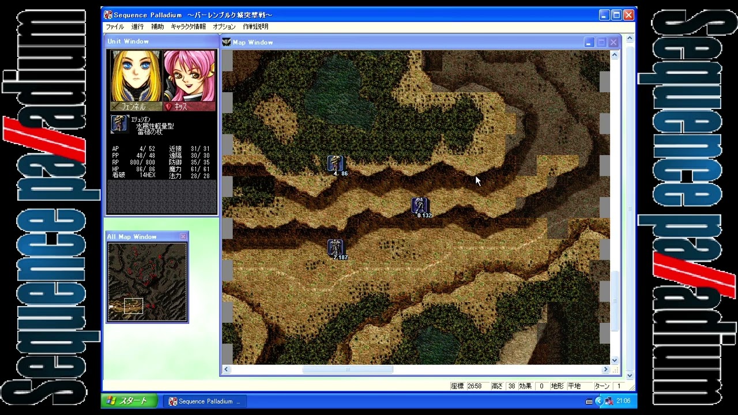Click the Map Window scroll-up arrow
The image size is (738, 415).
[x=615, y=55]
